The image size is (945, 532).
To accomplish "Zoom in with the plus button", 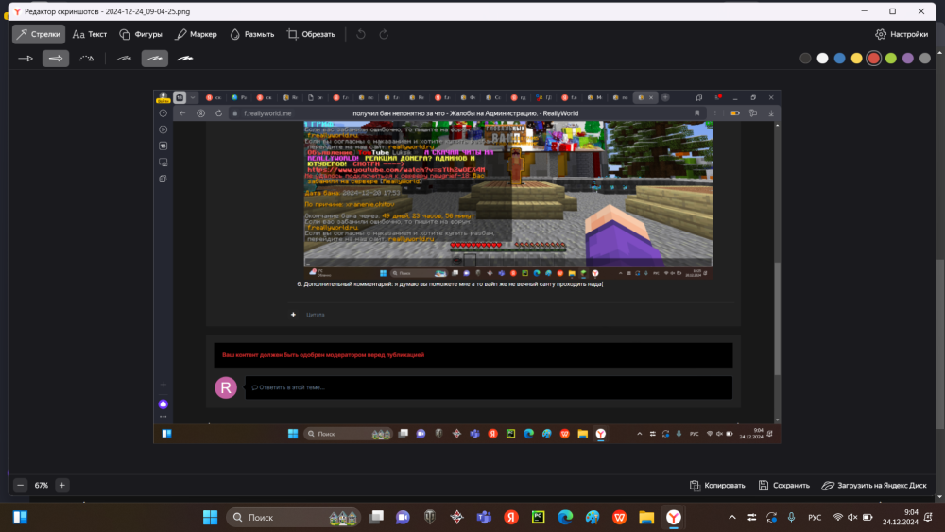I will click(x=62, y=485).
